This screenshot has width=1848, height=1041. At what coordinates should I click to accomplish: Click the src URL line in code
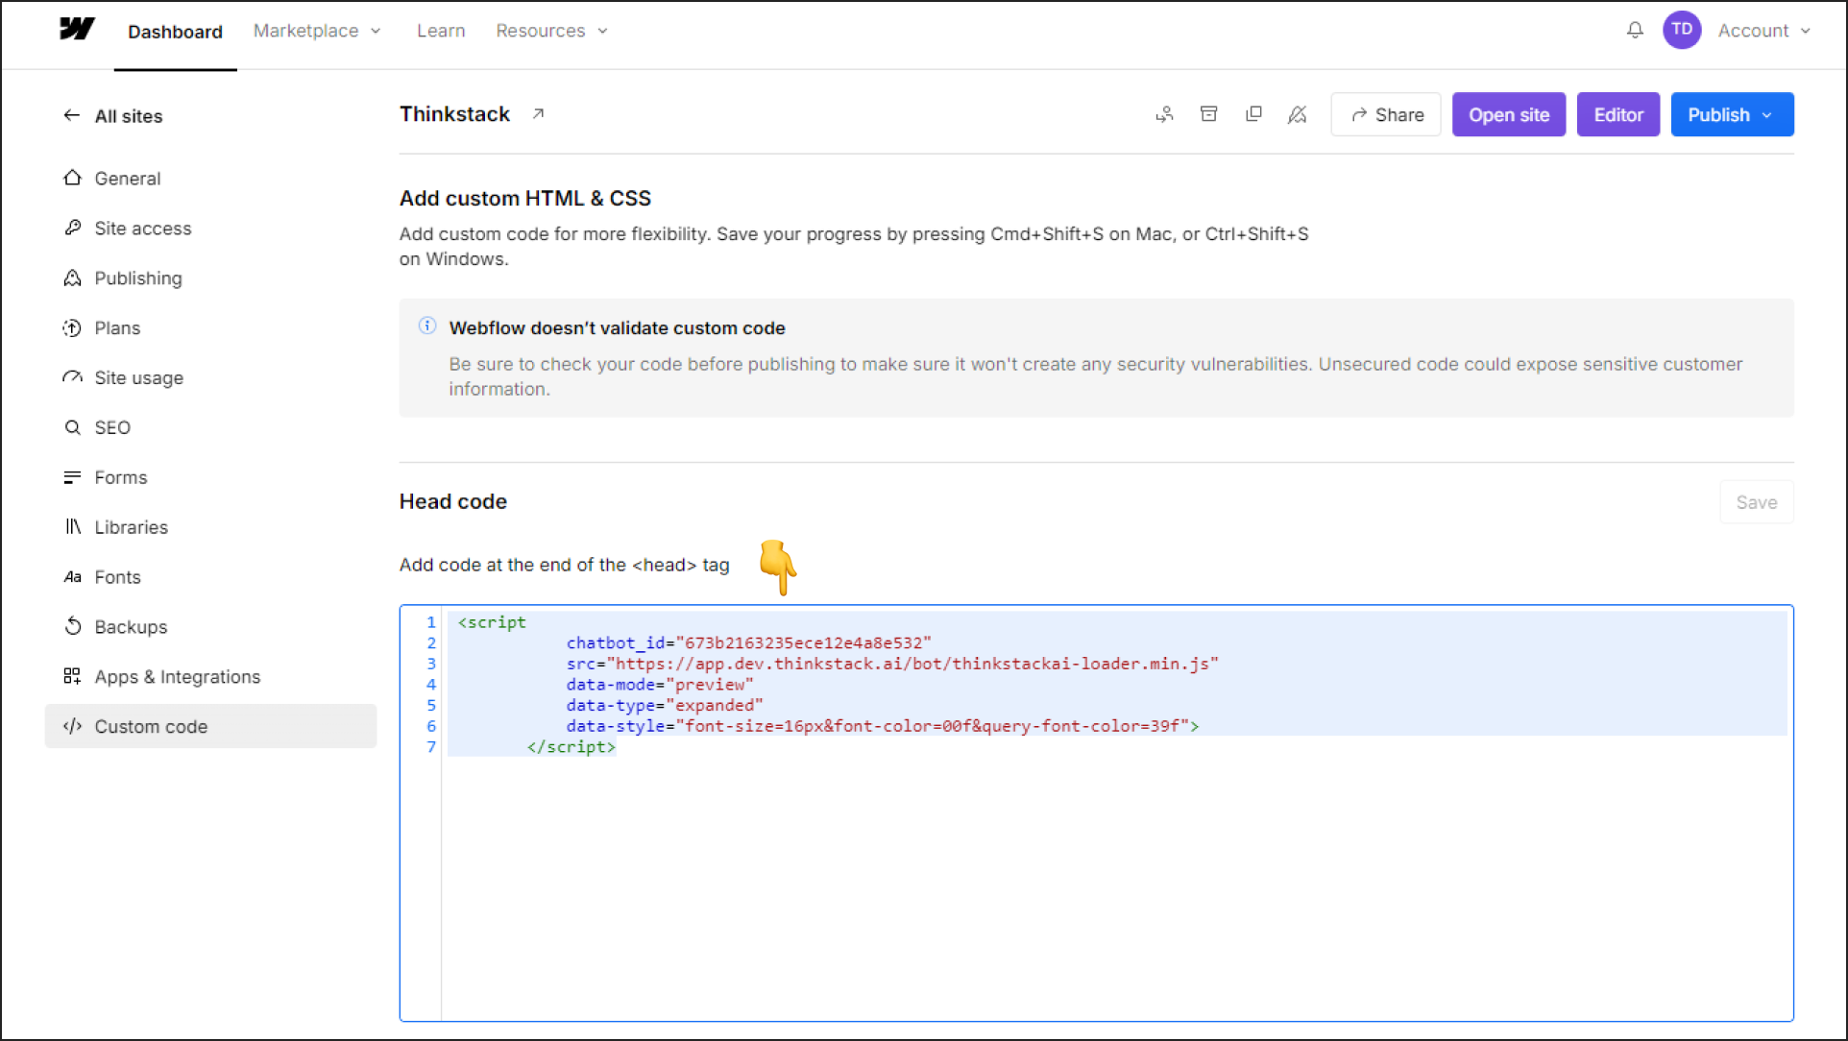pos(891,664)
